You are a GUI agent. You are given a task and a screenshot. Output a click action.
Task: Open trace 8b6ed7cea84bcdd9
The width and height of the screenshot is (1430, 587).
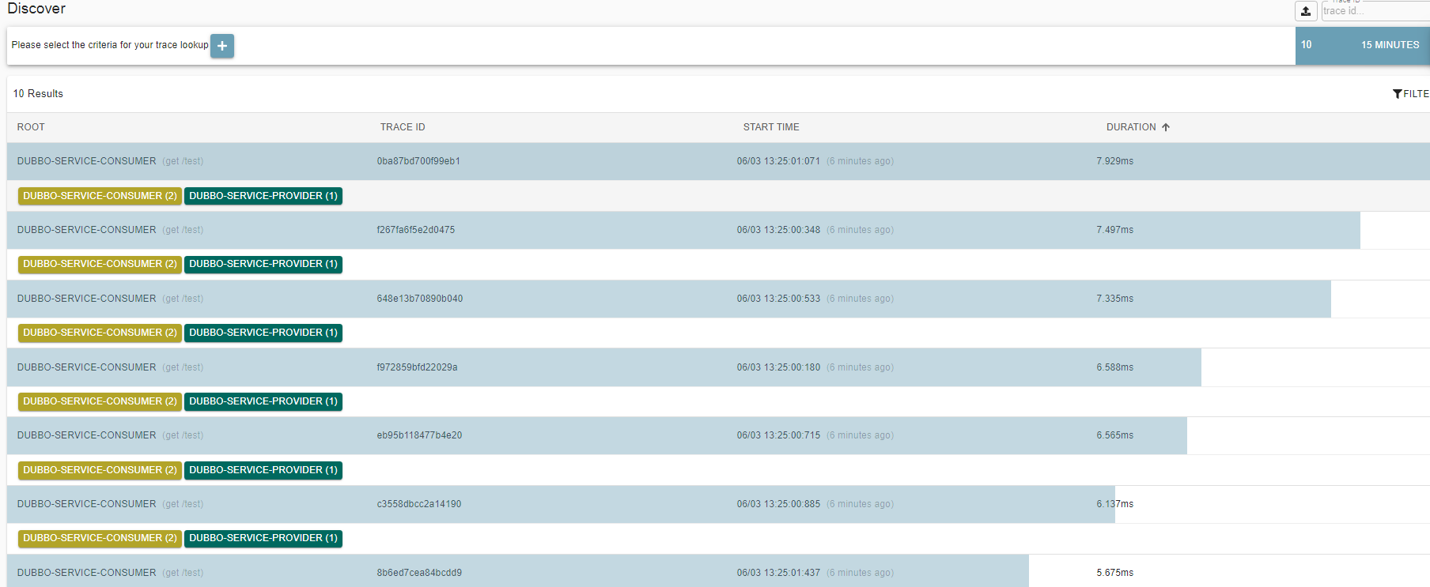(419, 573)
